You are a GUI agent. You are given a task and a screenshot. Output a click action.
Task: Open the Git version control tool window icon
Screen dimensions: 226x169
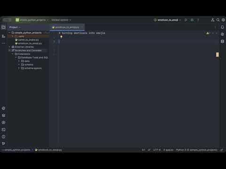pos(3,144)
